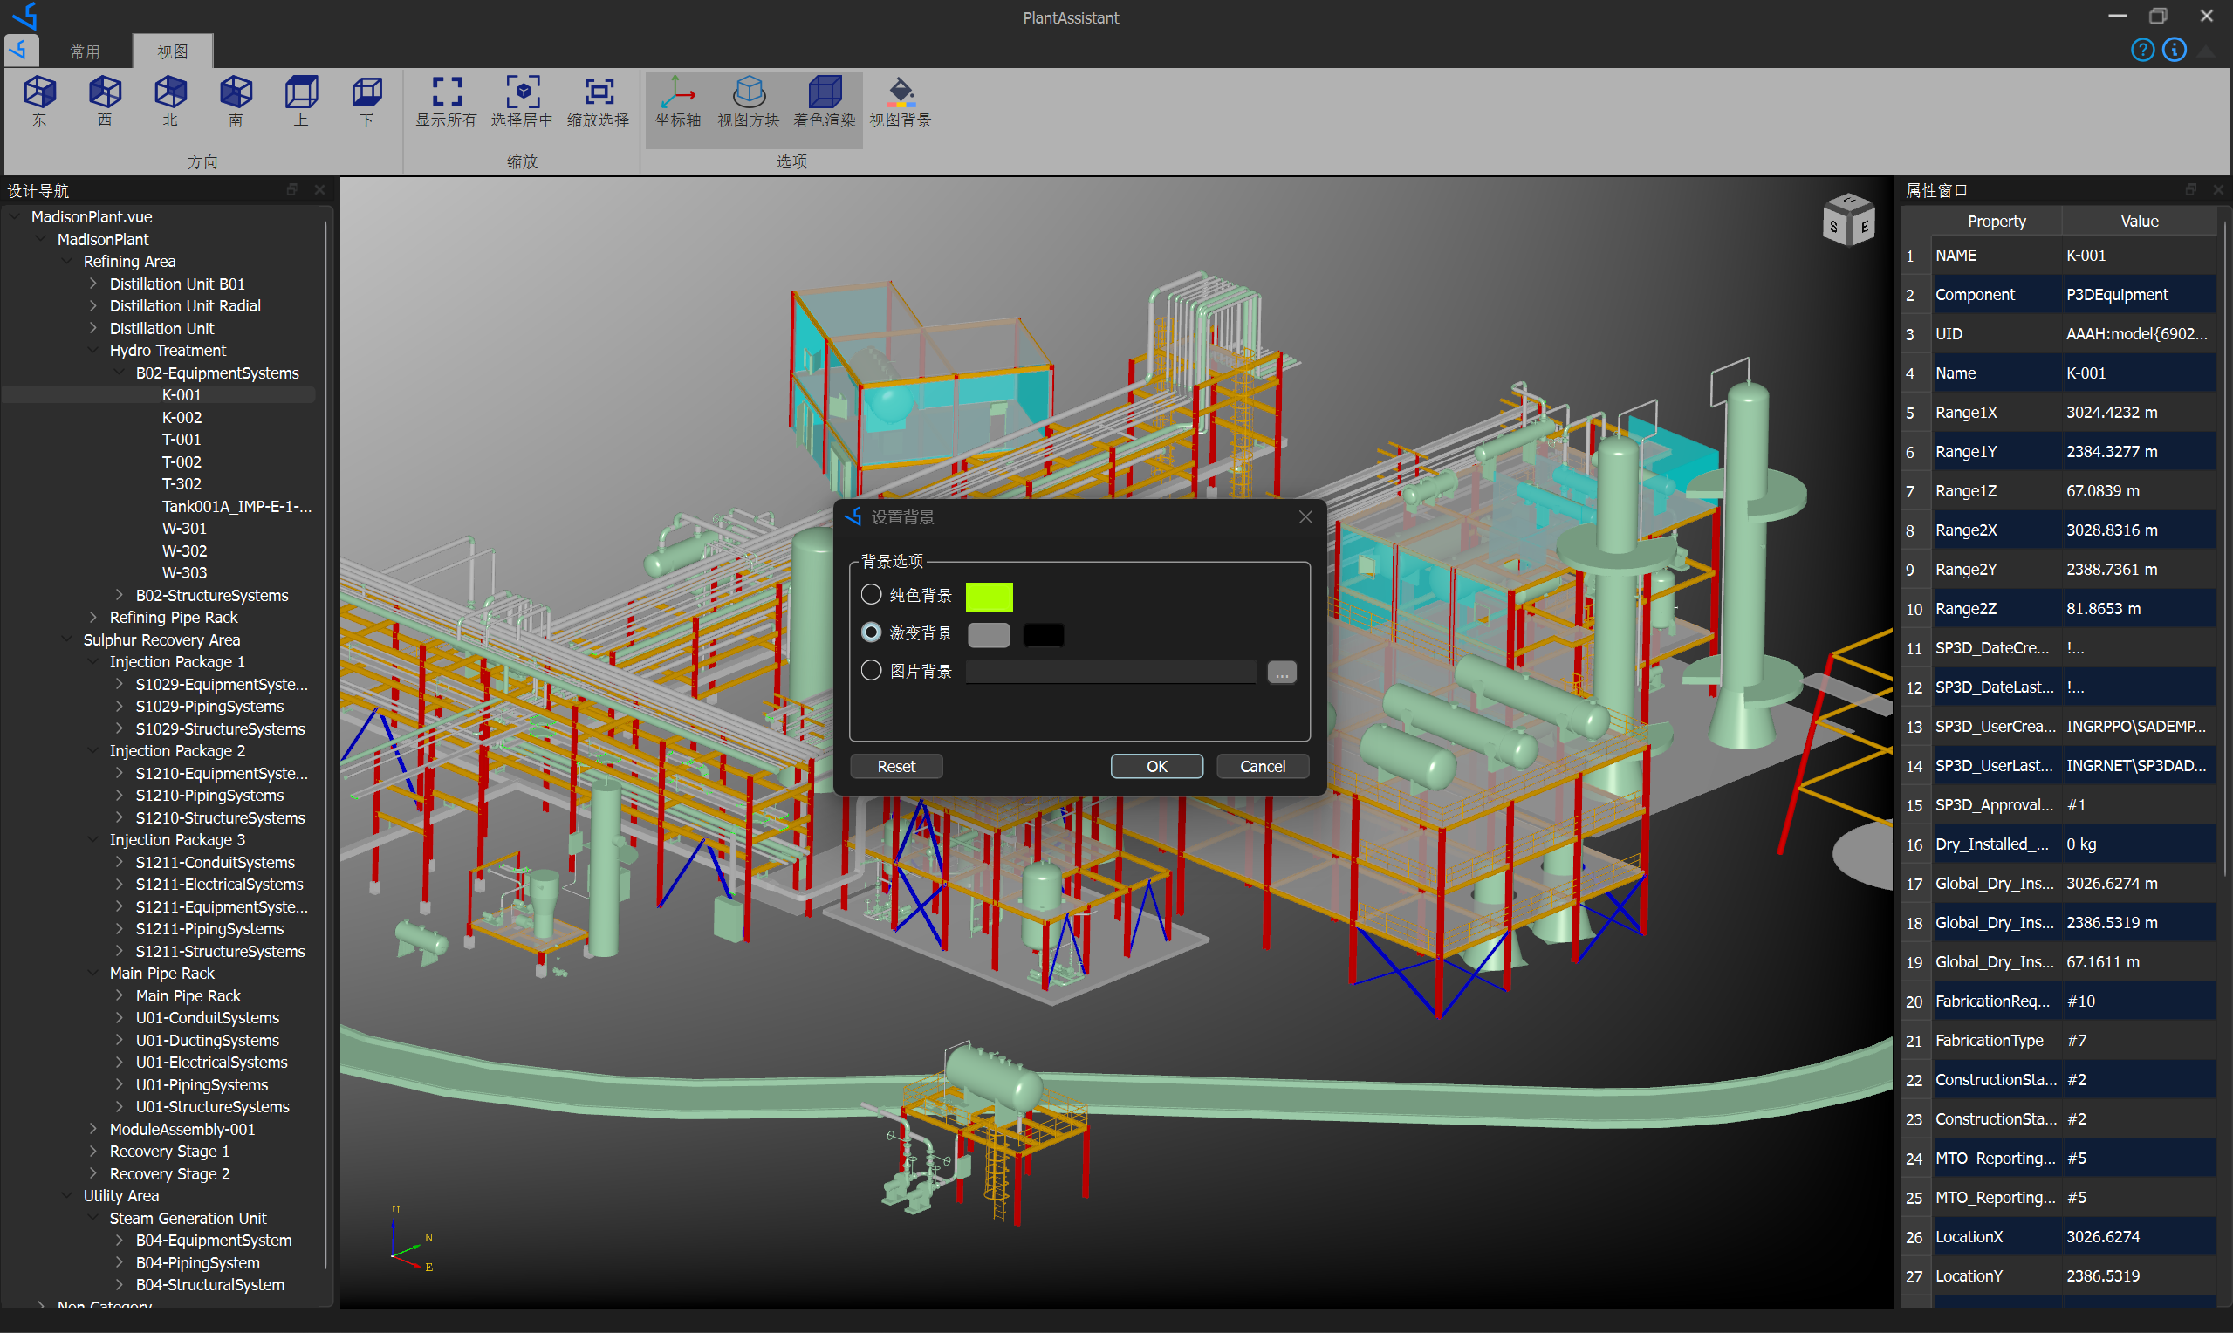Screen dimensions: 2233x1333
Task: Select solid color background (纯色背景) radio
Action: (x=871, y=595)
